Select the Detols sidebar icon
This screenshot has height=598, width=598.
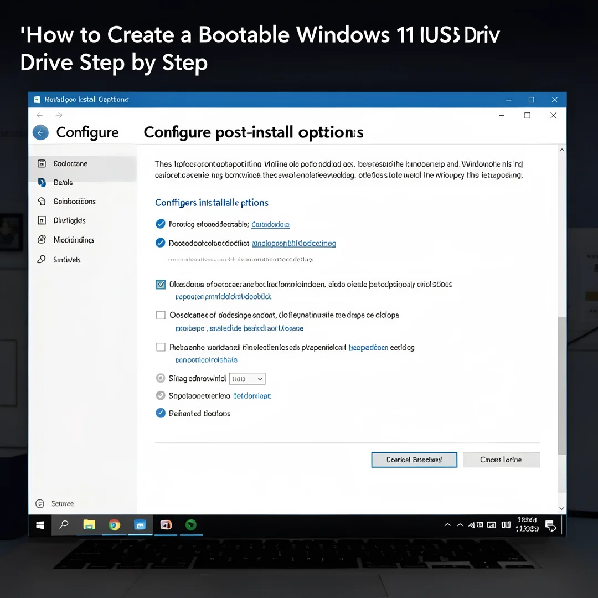[42, 182]
